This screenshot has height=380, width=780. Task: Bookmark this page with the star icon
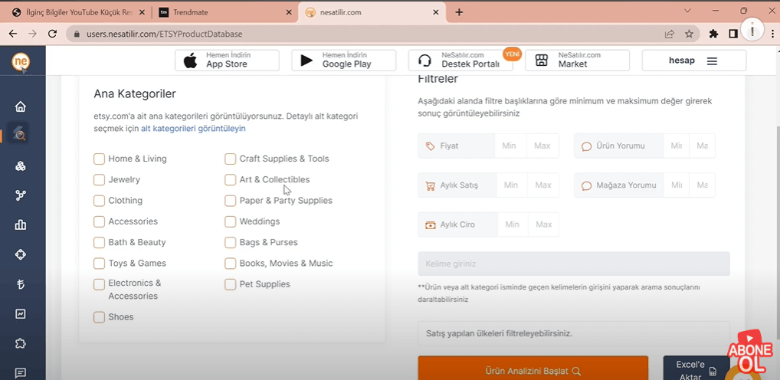689,34
